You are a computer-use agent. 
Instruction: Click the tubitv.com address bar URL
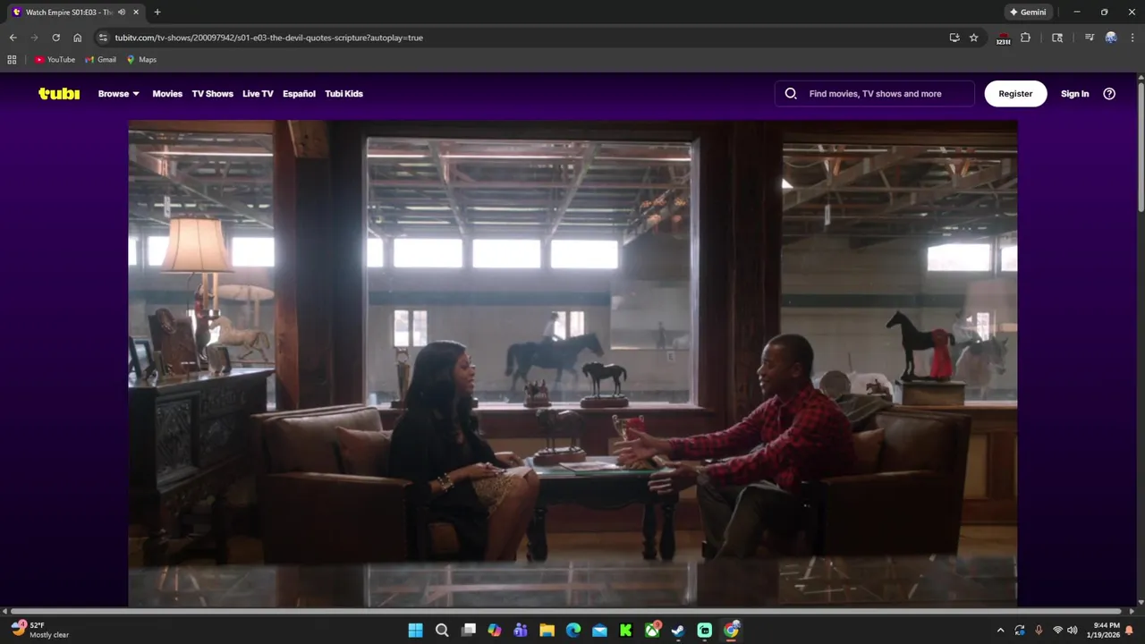click(x=268, y=38)
